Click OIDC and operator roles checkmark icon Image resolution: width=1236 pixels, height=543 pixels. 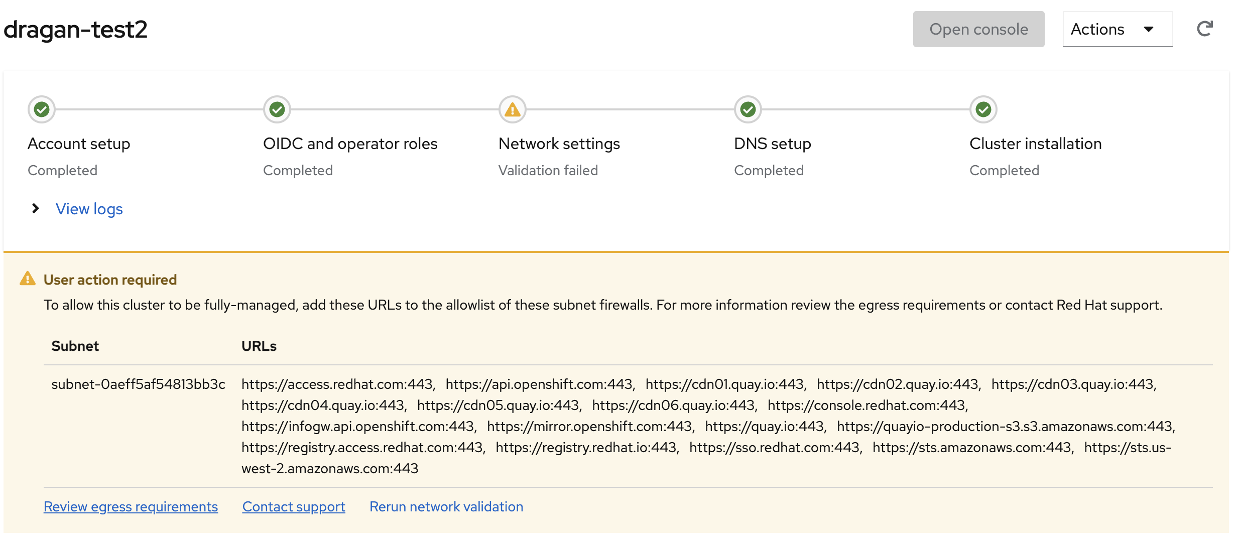pyautogui.click(x=277, y=109)
